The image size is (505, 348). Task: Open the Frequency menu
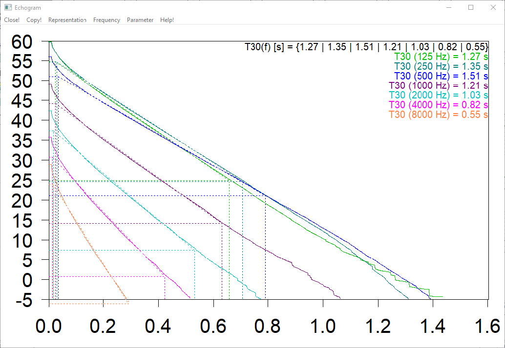pos(106,20)
